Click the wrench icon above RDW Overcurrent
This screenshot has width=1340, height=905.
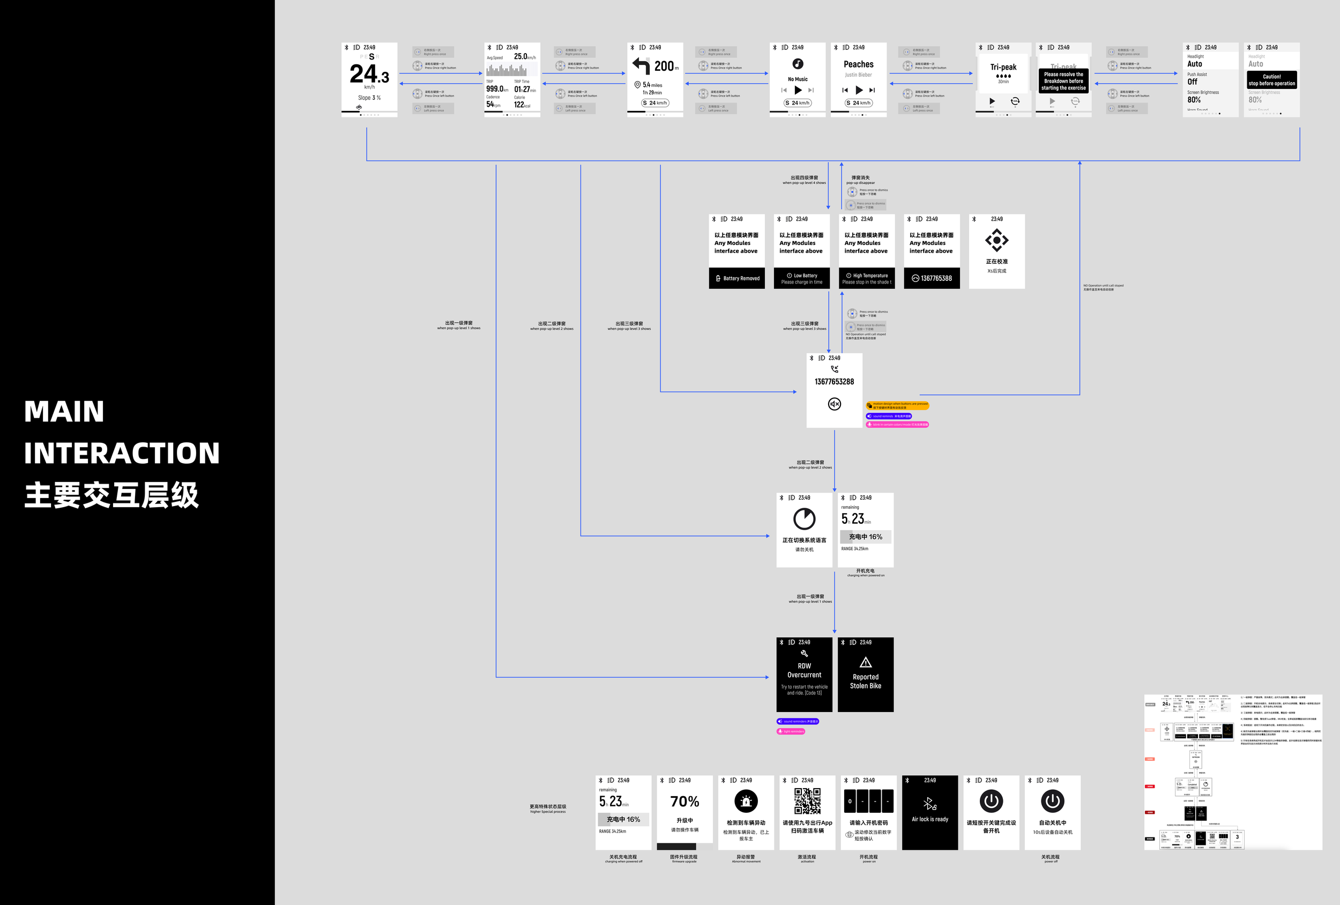click(x=805, y=654)
